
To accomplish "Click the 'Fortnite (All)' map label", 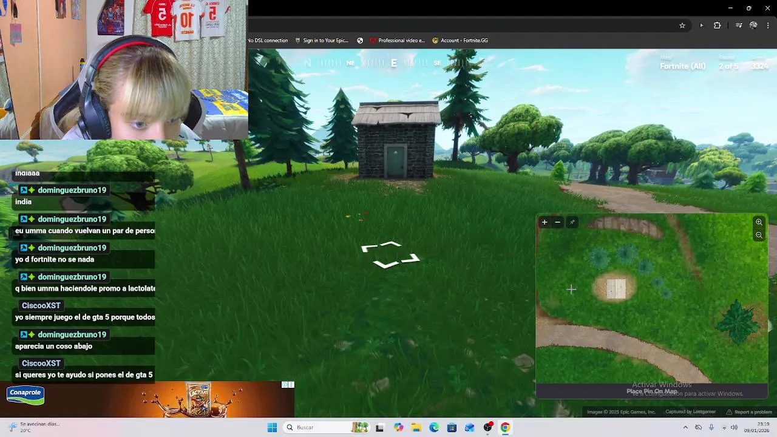I will pyautogui.click(x=683, y=66).
